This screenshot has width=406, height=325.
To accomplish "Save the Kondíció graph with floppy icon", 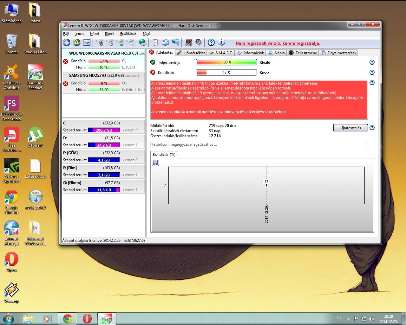I will pos(155,163).
